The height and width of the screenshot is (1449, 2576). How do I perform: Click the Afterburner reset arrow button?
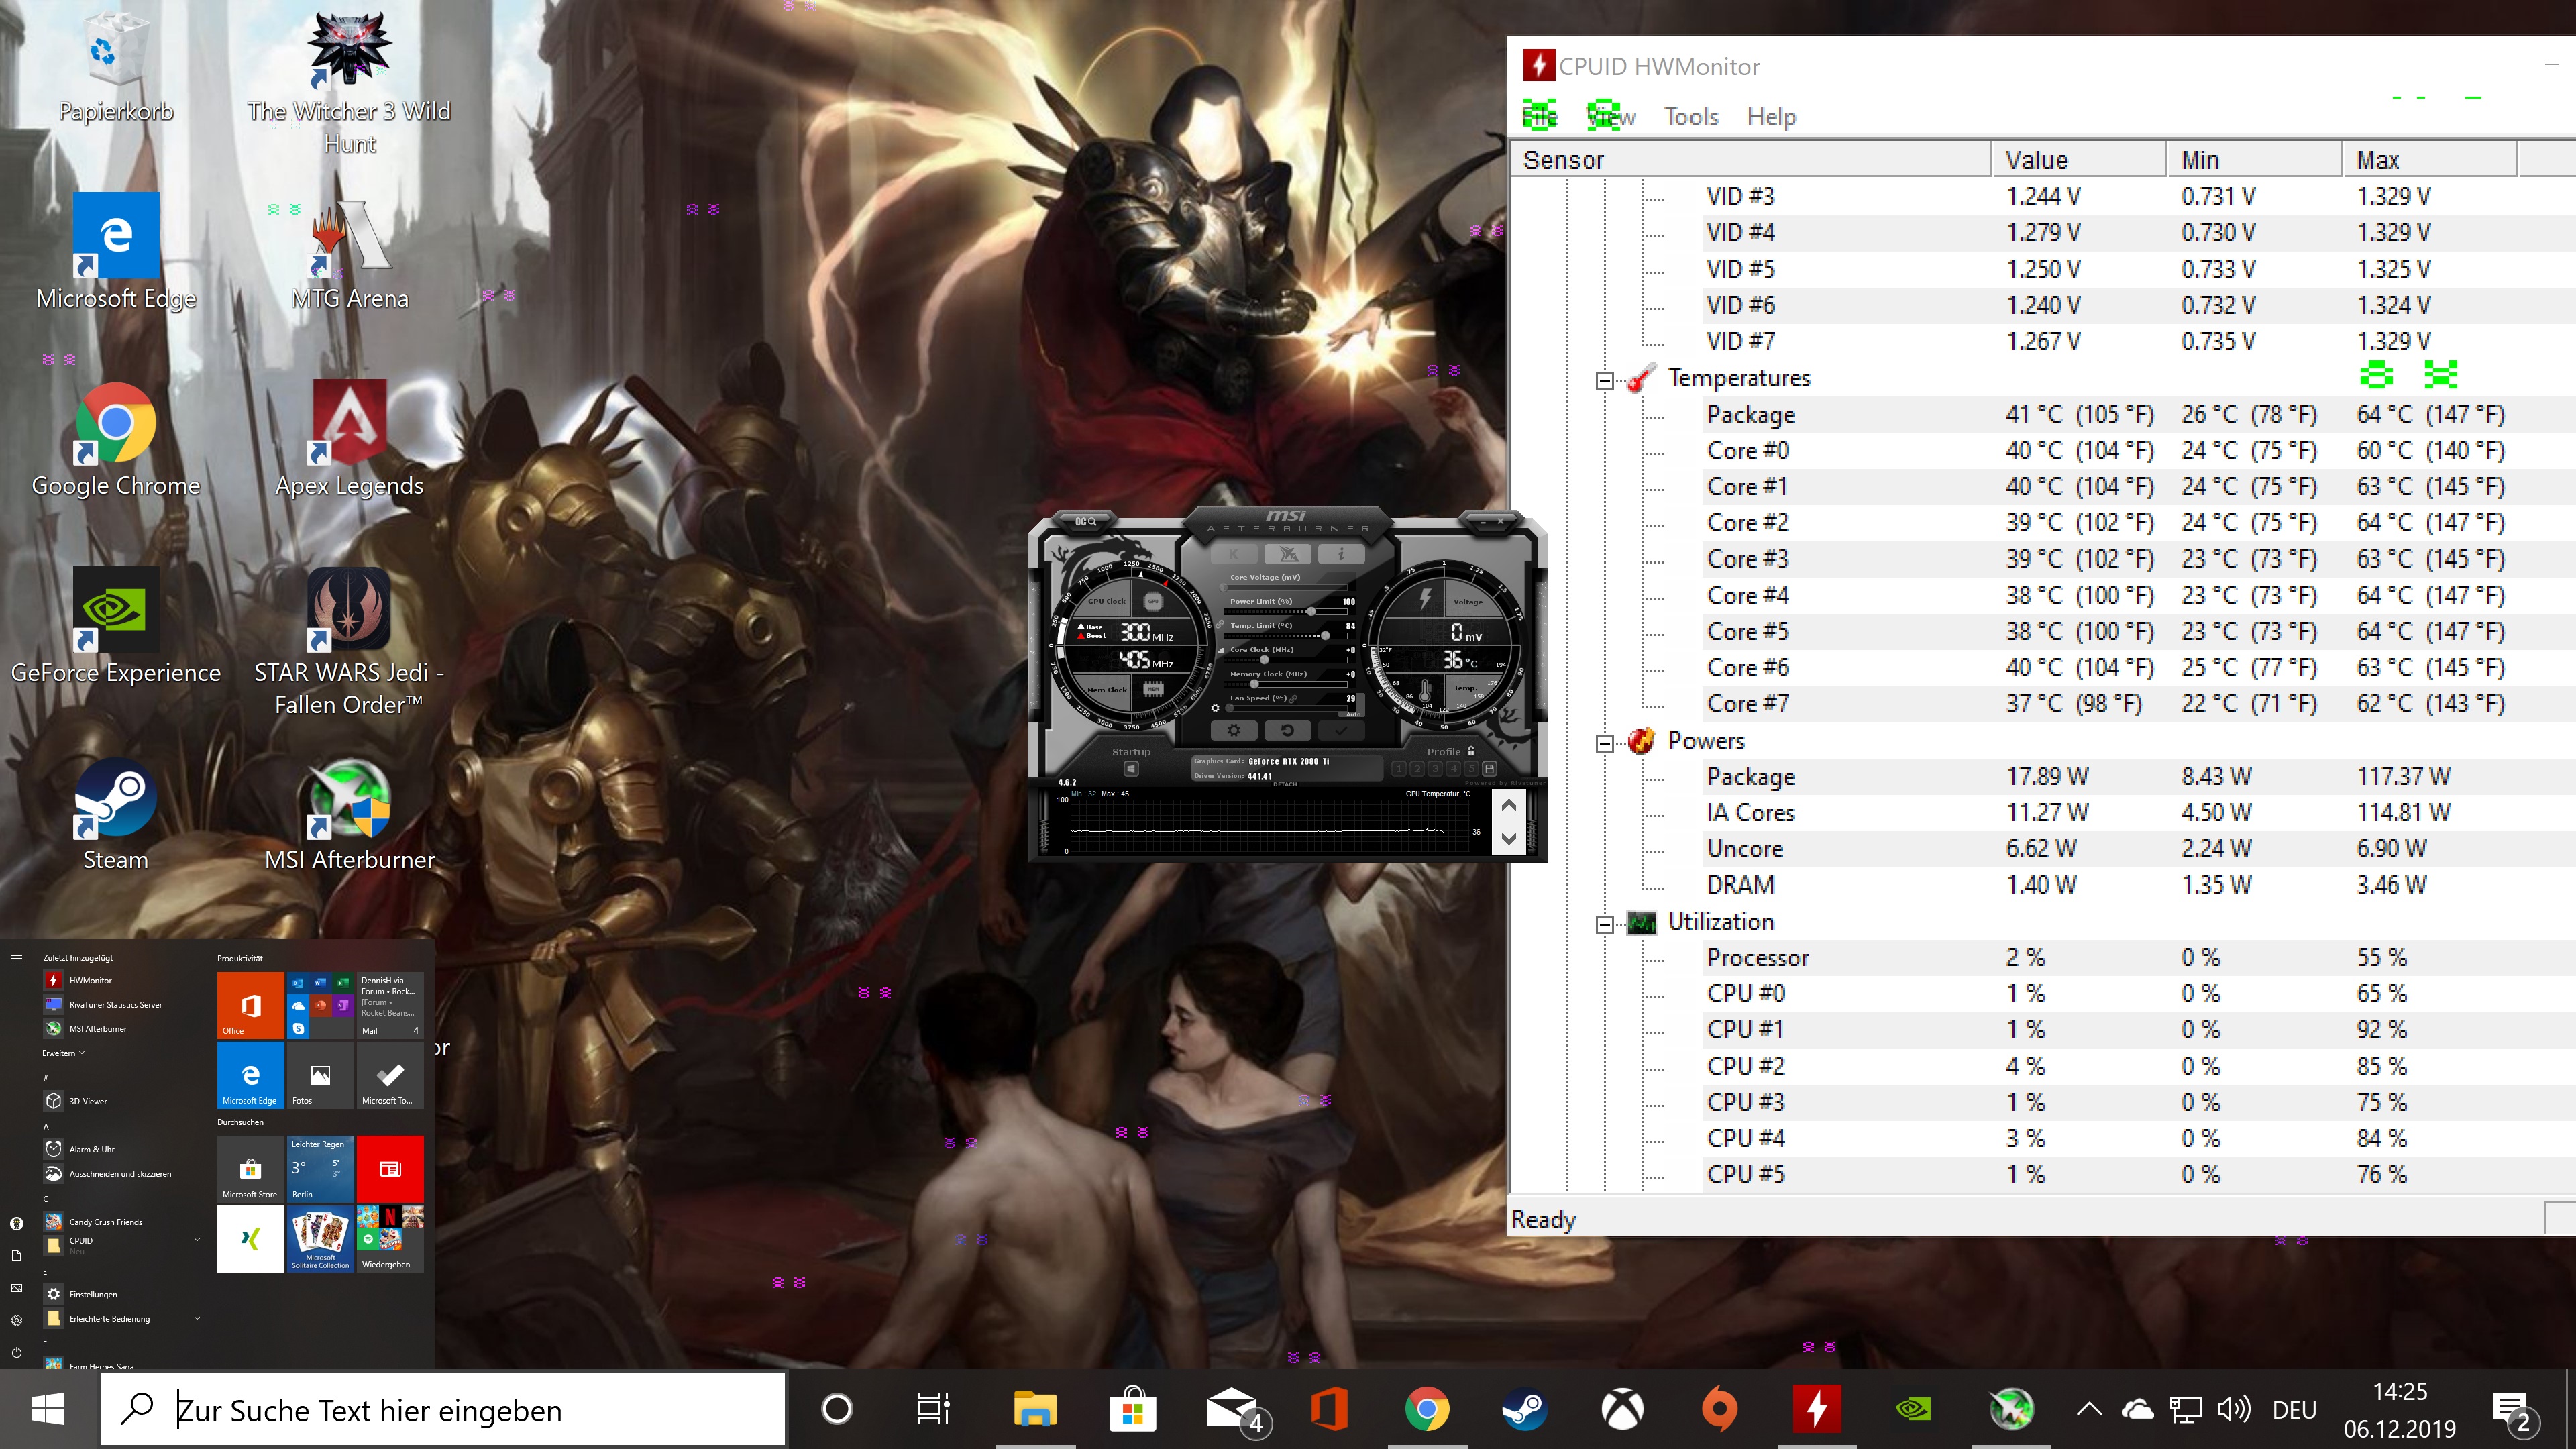(x=1287, y=730)
